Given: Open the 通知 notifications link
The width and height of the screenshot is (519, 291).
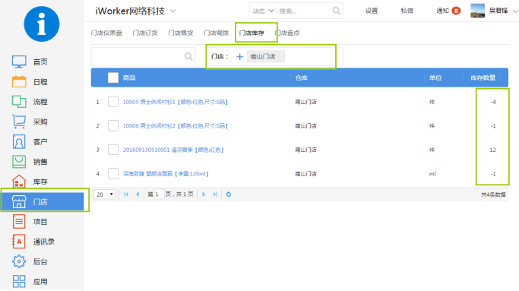Looking at the screenshot, I should [x=442, y=11].
